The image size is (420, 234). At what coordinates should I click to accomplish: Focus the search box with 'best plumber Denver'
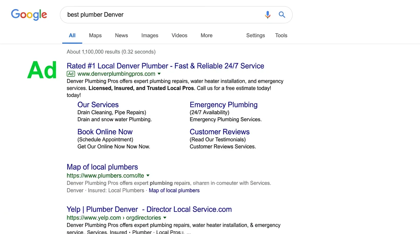click(x=176, y=15)
